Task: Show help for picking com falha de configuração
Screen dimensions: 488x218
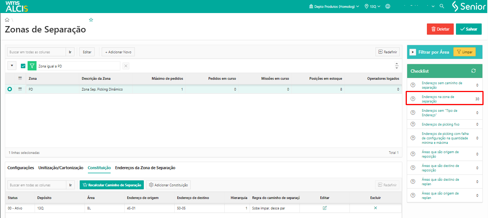Action: [x=413, y=138]
